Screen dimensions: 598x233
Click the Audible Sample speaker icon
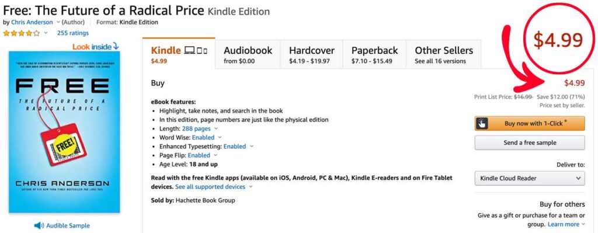(39, 226)
